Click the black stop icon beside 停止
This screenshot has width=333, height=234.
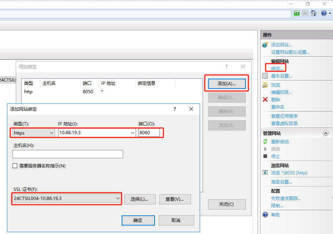pyautogui.click(x=265, y=156)
